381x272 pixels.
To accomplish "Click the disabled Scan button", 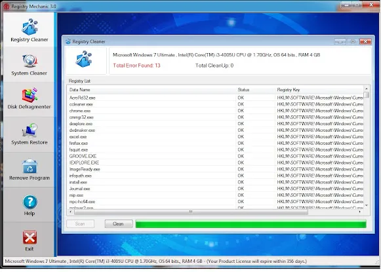I will [x=80, y=223].
